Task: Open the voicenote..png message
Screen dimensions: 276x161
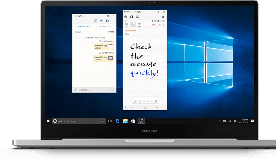Action: pyautogui.click(x=103, y=47)
